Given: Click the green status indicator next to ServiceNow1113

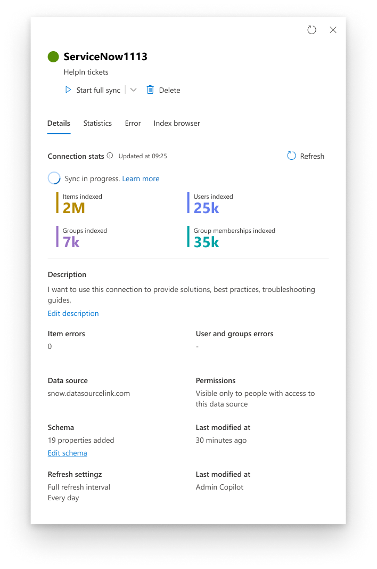Looking at the screenshot, I should pyautogui.click(x=53, y=56).
